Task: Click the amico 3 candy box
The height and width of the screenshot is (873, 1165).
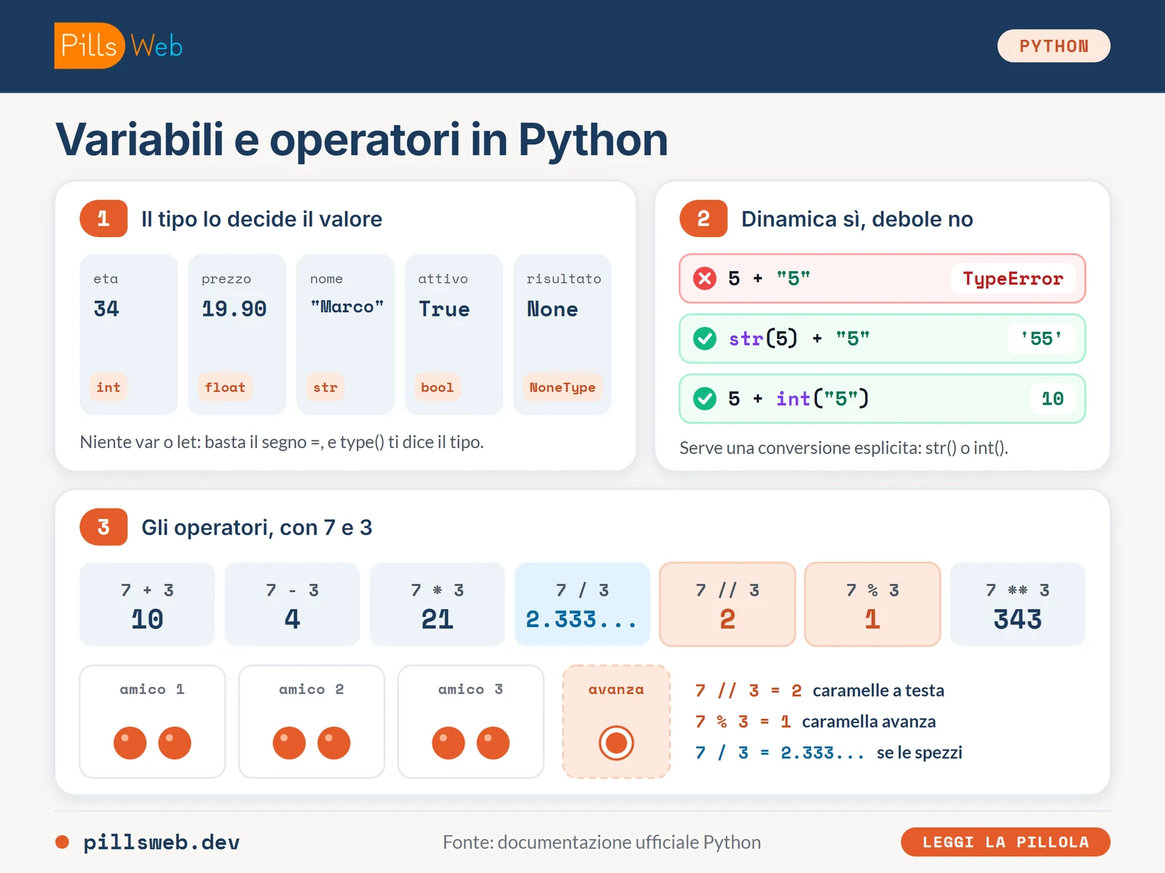Action: (470, 722)
